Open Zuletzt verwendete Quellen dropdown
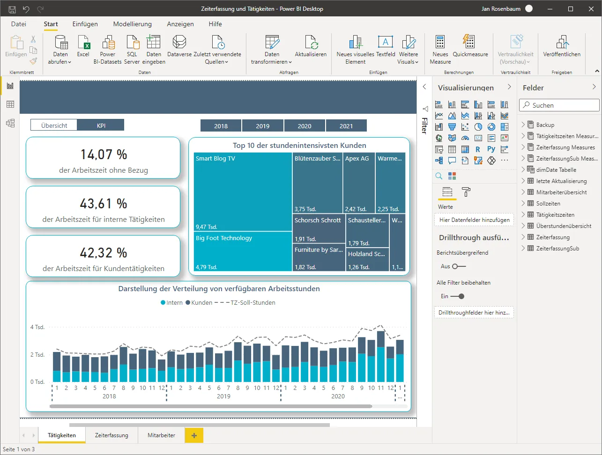The height and width of the screenshot is (455, 602). [217, 50]
